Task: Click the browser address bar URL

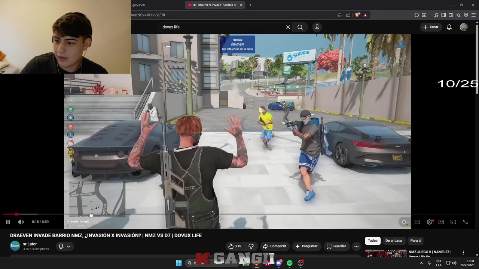Action: click(x=149, y=15)
